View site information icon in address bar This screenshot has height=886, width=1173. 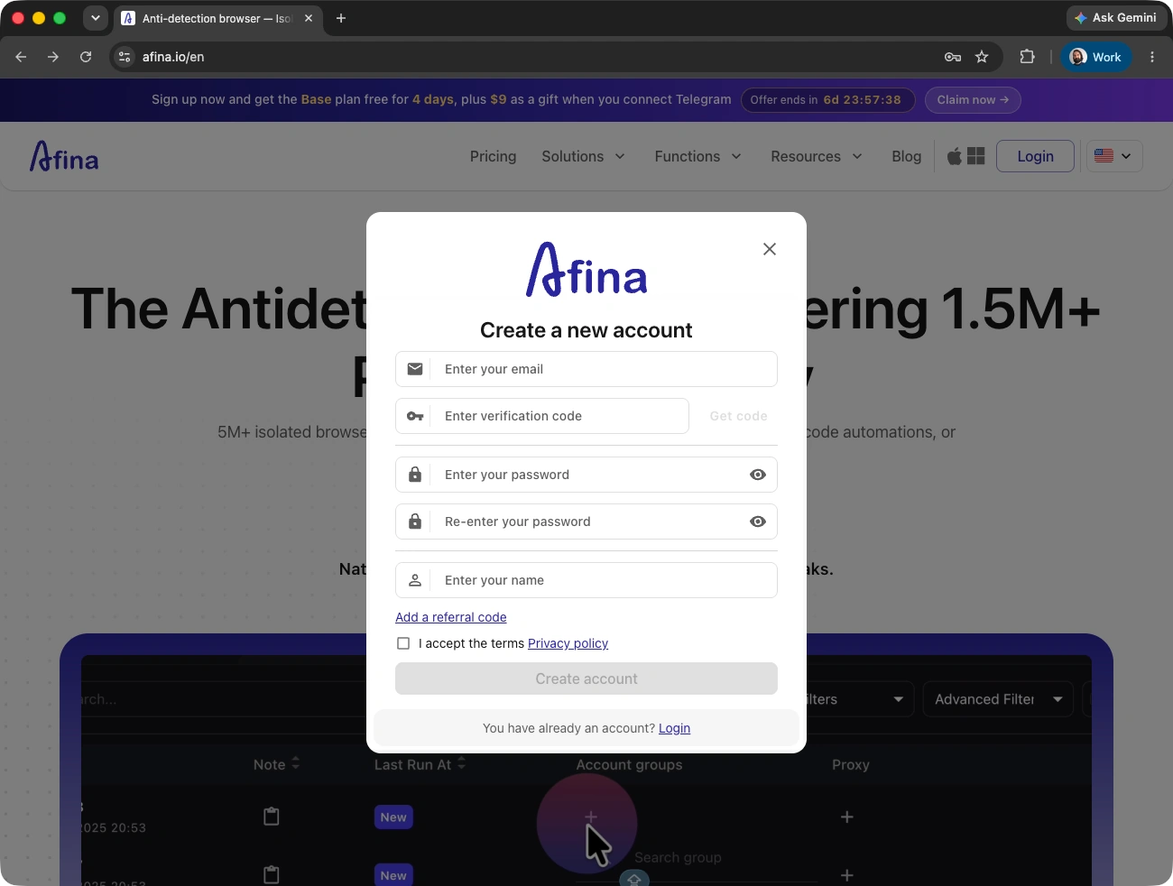point(125,57)
